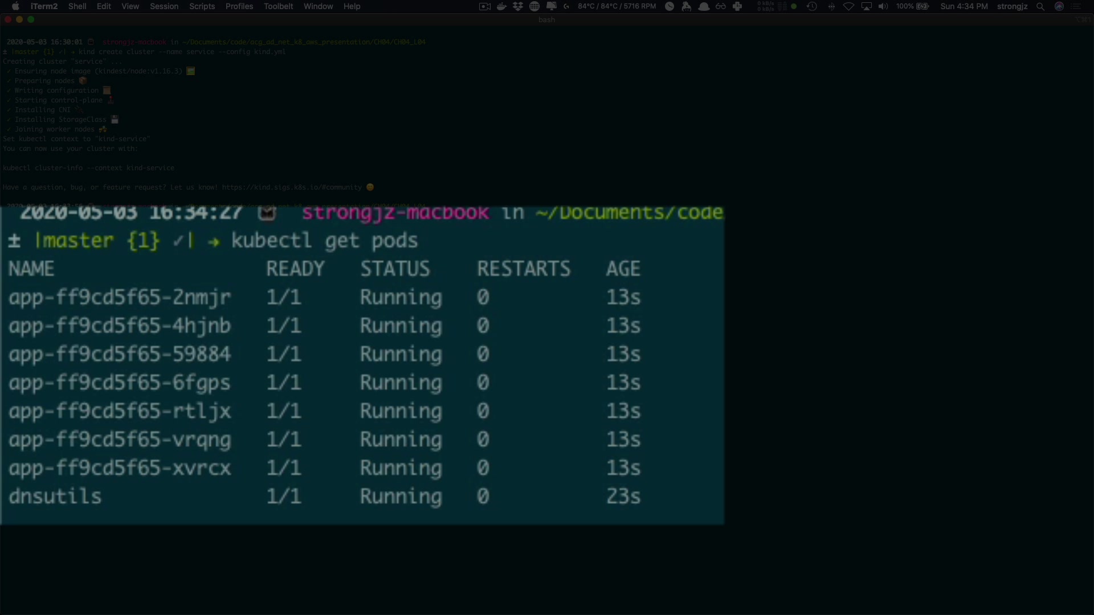The width and height of the screenshot is (1094, 615).
Task: Click the Wi-Fi status icon
Action: 848,6
